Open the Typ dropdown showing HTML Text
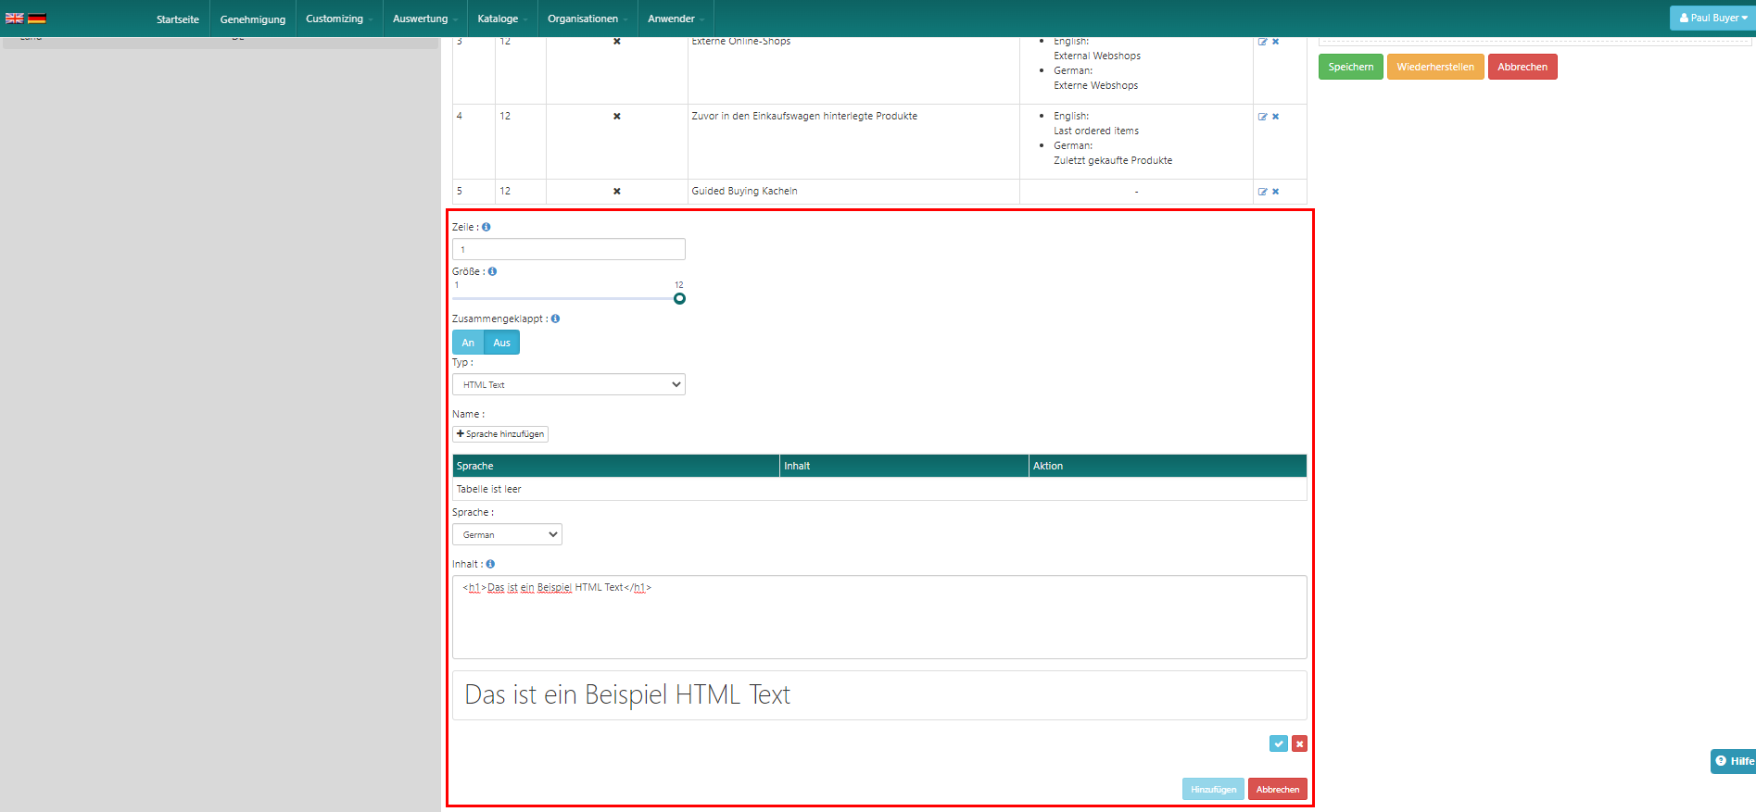Image resolution: width=1756 pixels, height=812 pixels. coord(568,384)
